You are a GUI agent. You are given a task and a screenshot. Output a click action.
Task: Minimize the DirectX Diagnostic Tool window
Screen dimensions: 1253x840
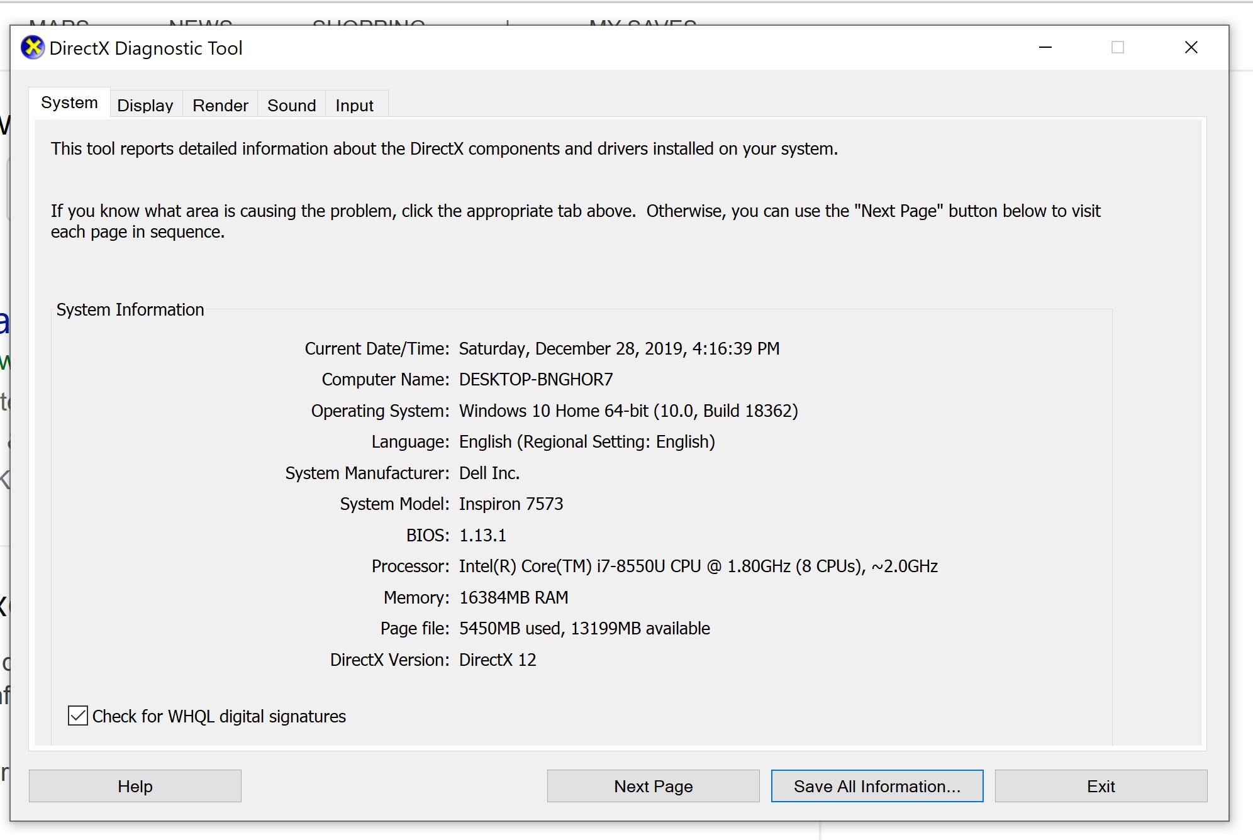point(1045,48)
